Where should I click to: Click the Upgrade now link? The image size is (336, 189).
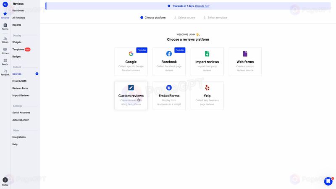point(202,6)
